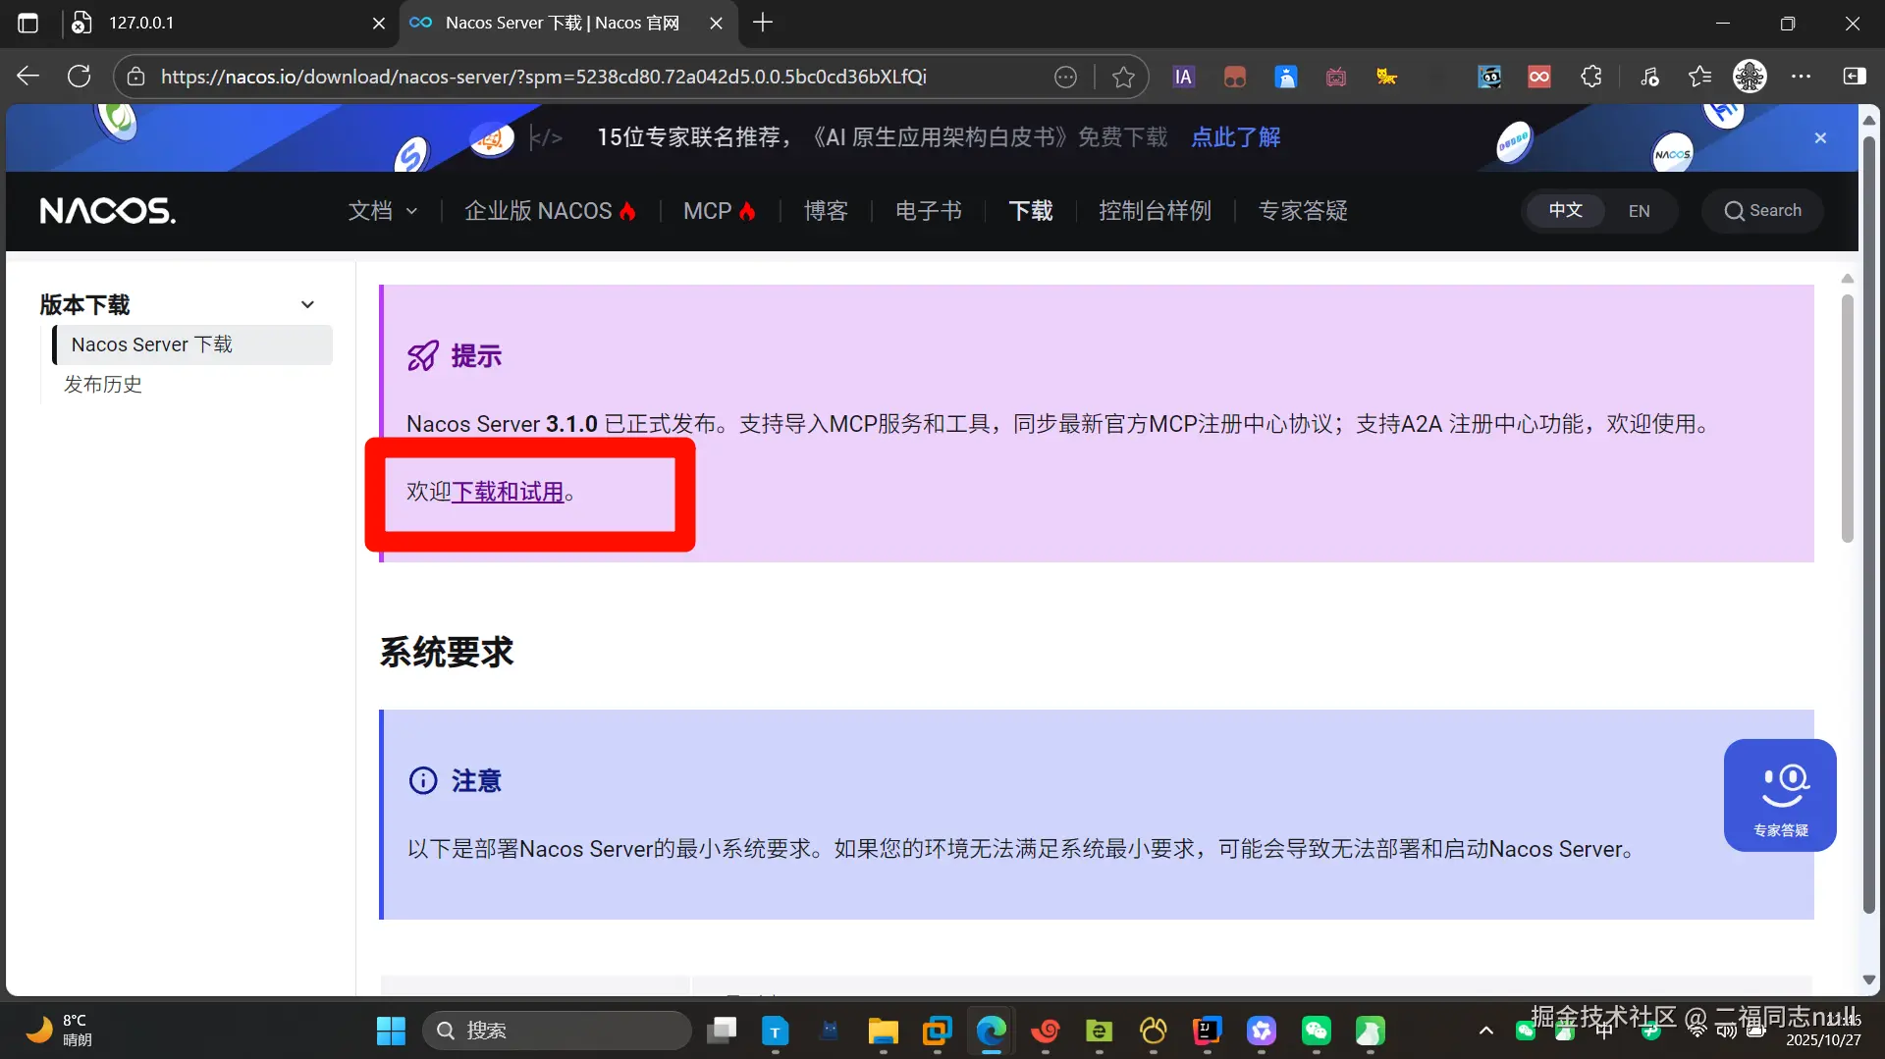Select the Nacos Server 下载 browser tab
Viewport: 1885px width, 1059px height.
562,23
